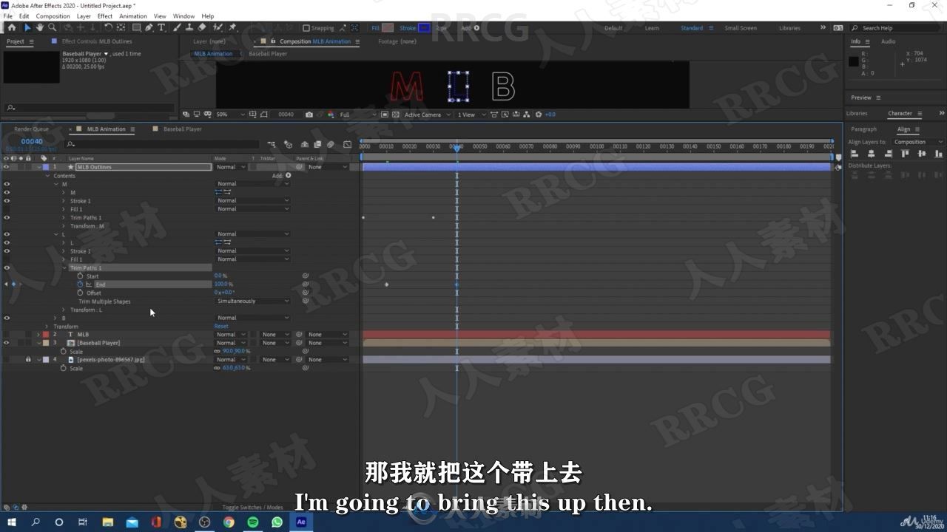Image resolution: width=947 pixels, height=532 pixels.
Task: Toggle visibility of the M group
Action: 7,184
